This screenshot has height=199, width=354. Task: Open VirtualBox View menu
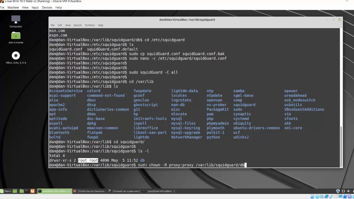point(25,7)
